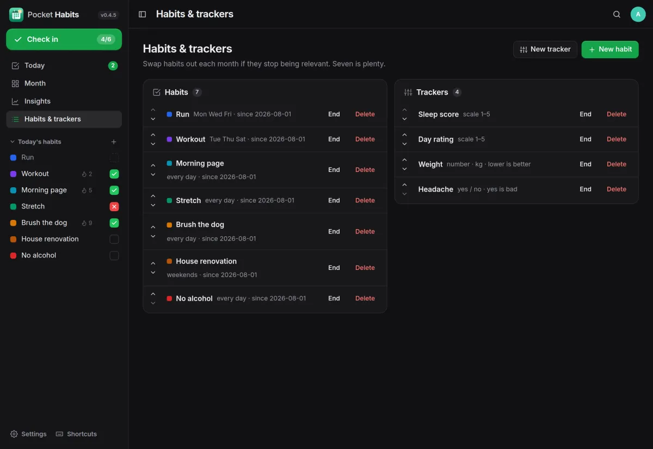Image resolution: width=653 pixels, height=449 pixels.
Task: Open the Today view
Action: (64, 65)
